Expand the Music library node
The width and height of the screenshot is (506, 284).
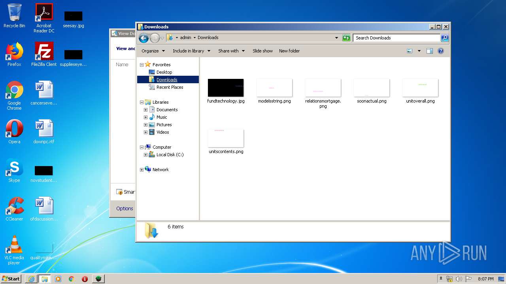[145, 117]
